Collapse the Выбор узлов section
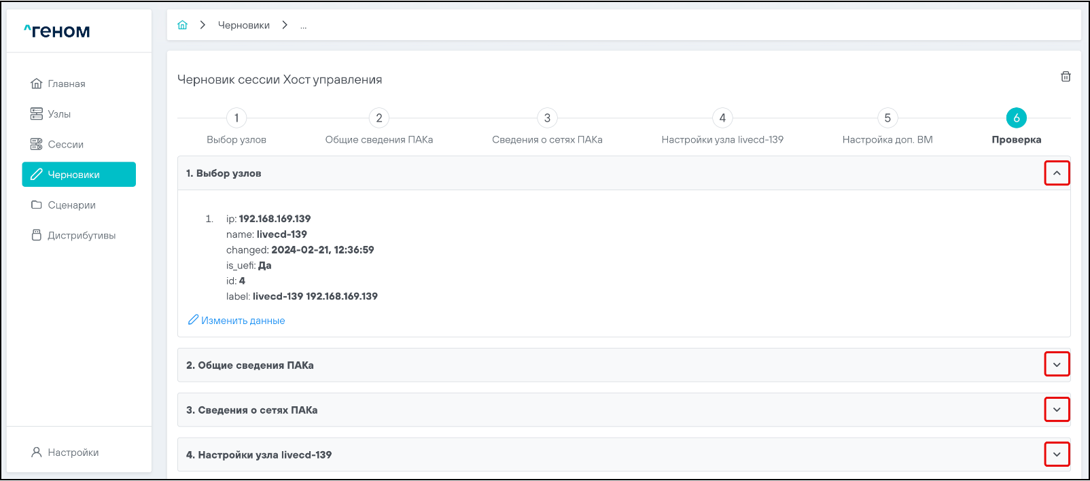1090x481 pixels. click(1057, 173)
